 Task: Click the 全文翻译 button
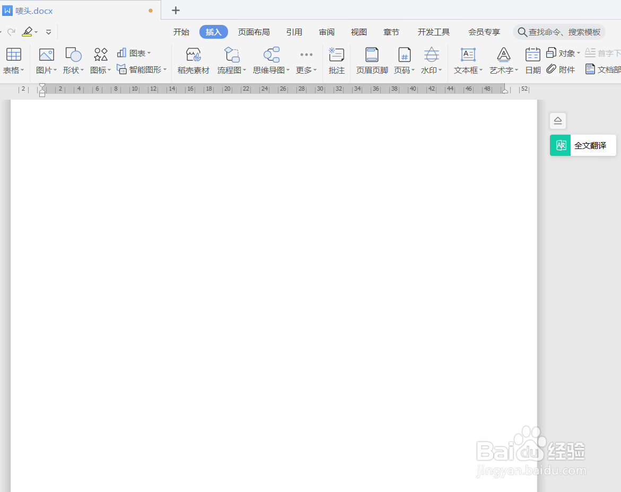pyautogui.click(x=583, y=145)
